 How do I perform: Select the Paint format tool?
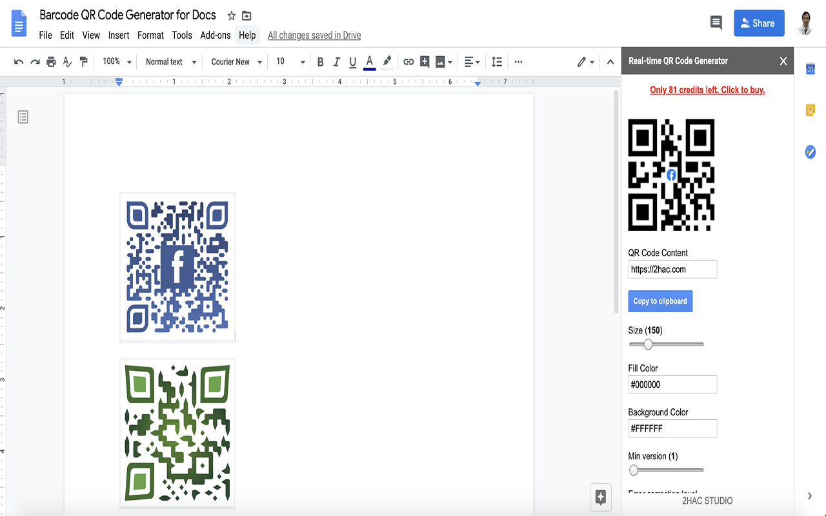83,62
